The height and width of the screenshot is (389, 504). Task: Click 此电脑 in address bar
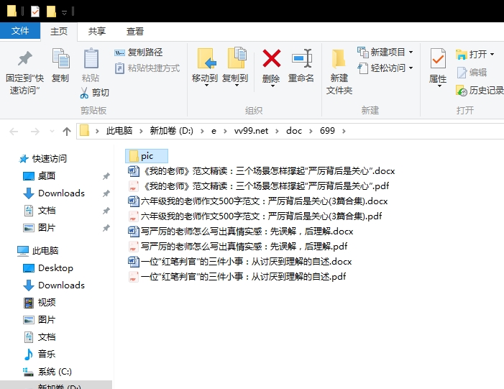(x=119, y=131)
